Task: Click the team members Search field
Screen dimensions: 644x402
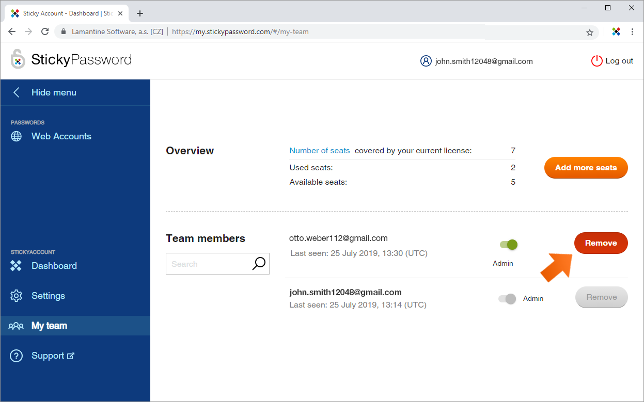Action: 217,264
